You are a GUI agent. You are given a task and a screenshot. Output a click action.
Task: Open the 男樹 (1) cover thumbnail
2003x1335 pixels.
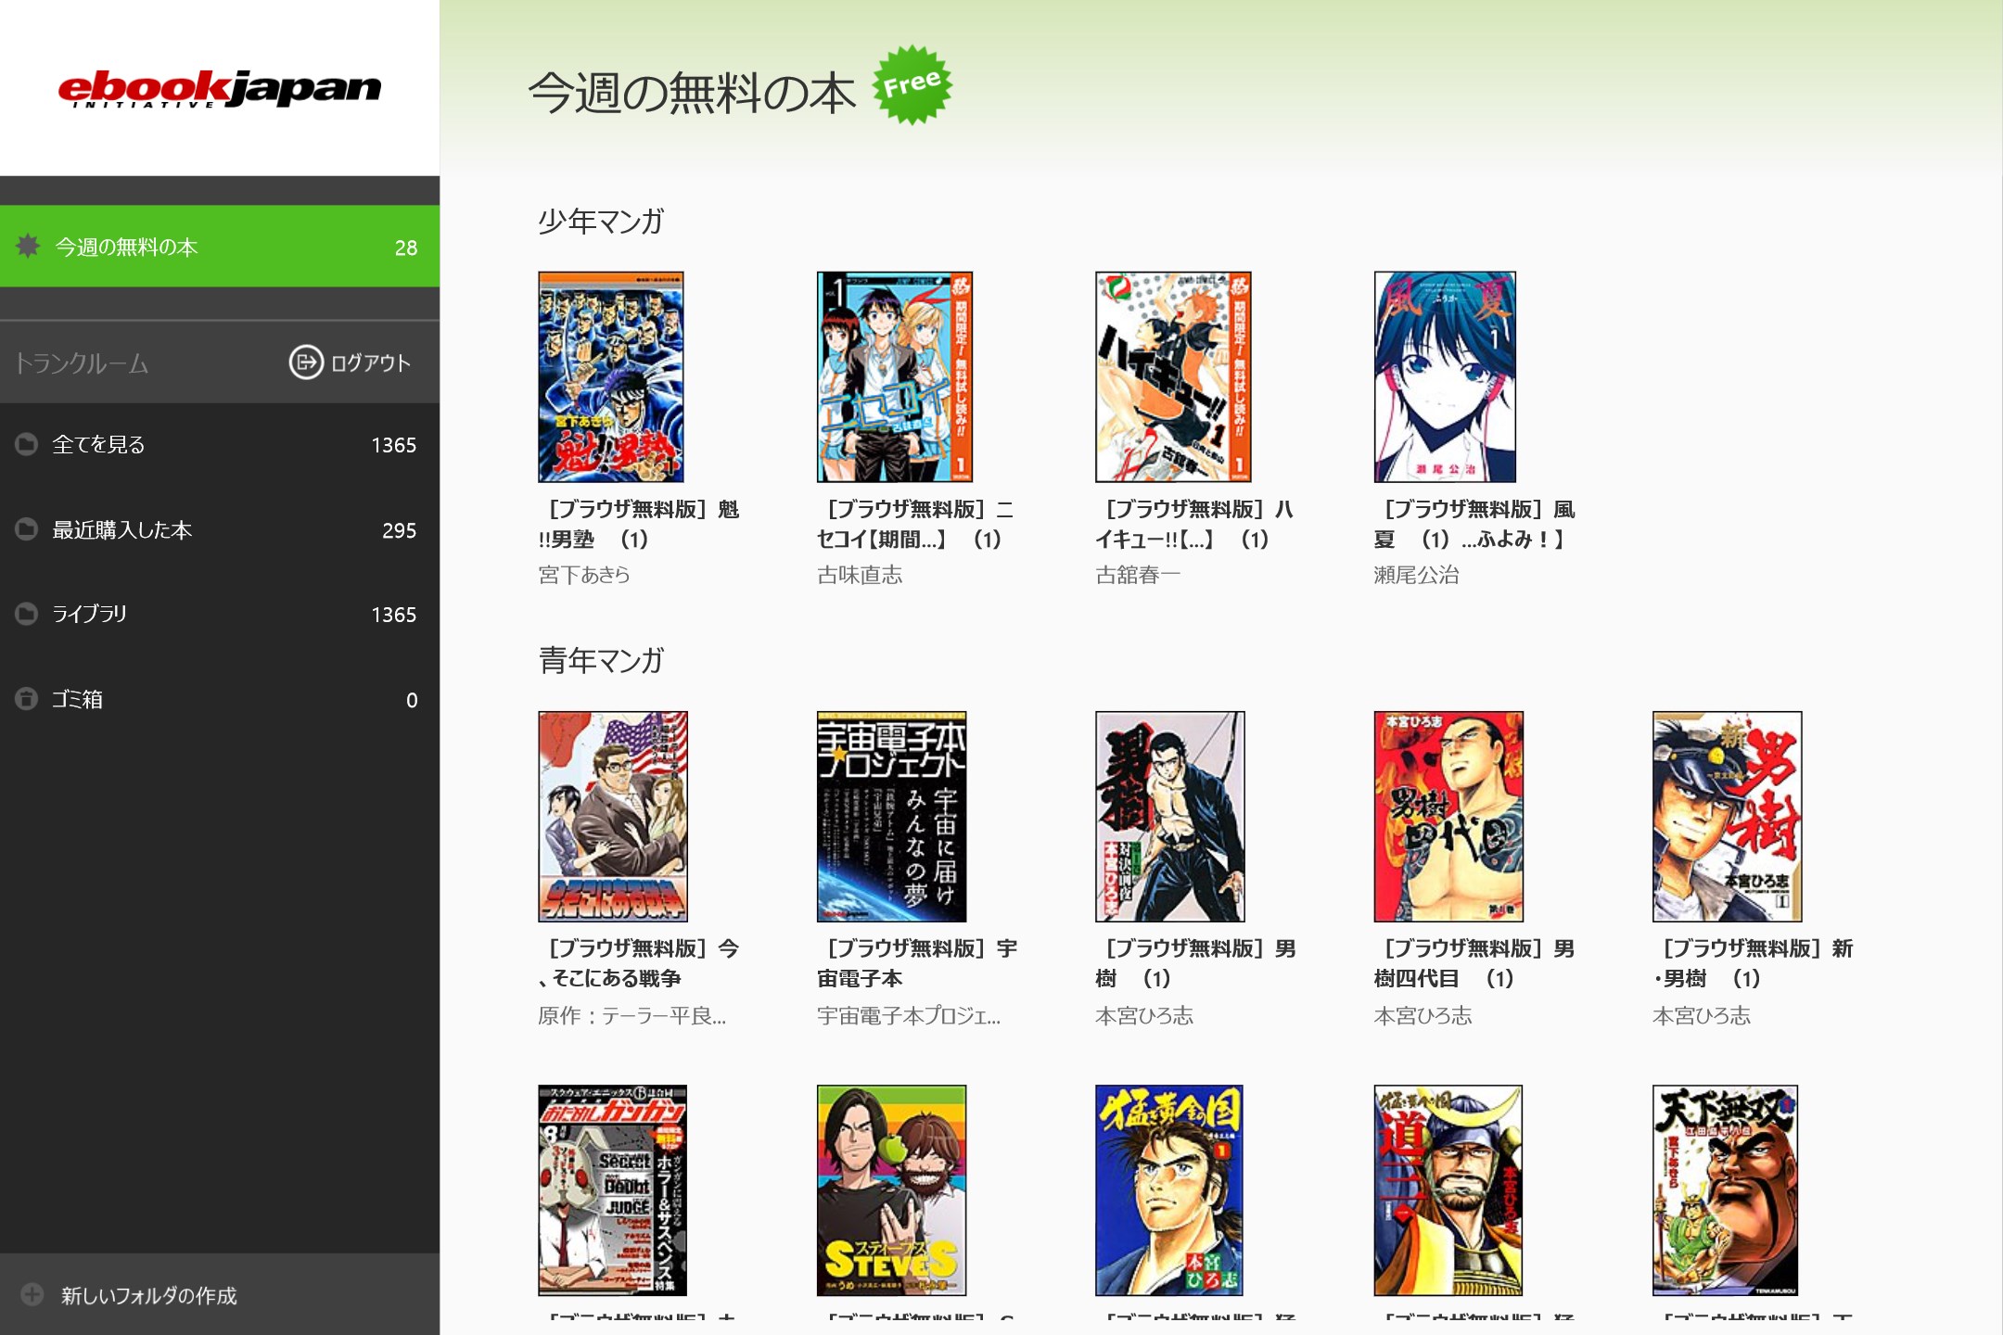click(1170, 817)
